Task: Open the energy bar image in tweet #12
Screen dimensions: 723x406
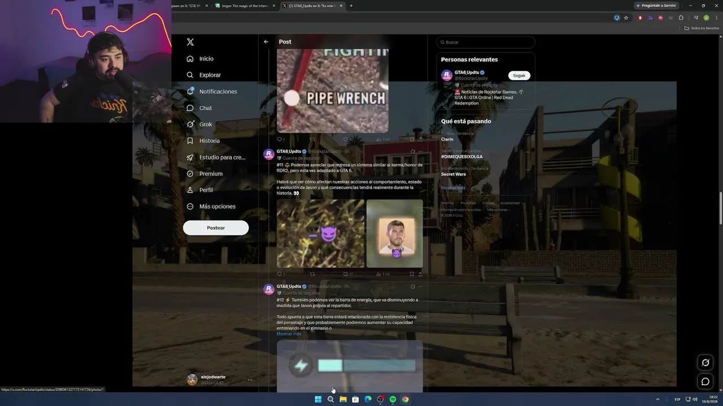Action: (x=350, y=365)
